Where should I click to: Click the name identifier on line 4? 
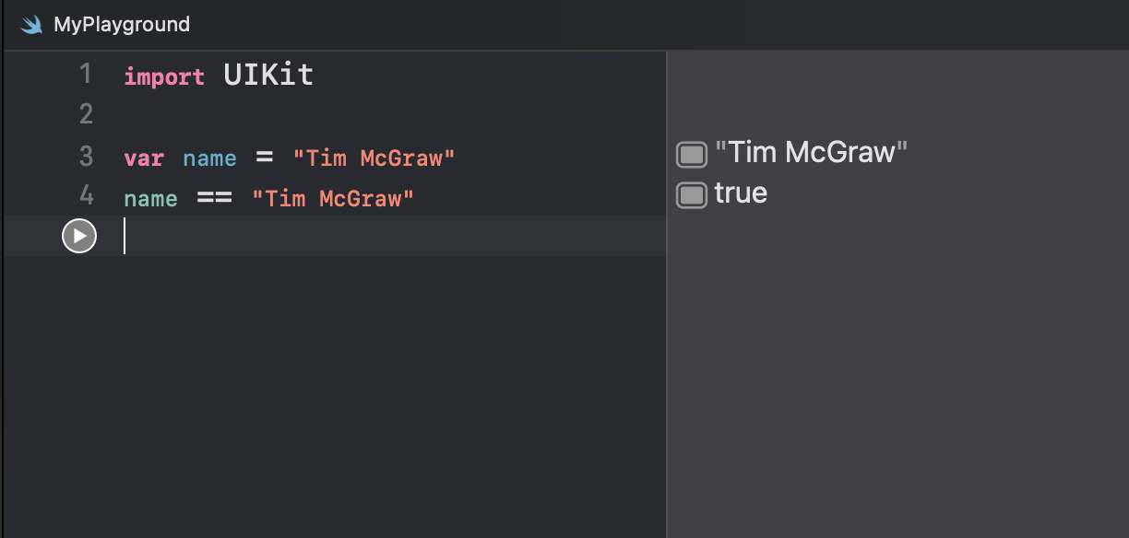(150, 198)
